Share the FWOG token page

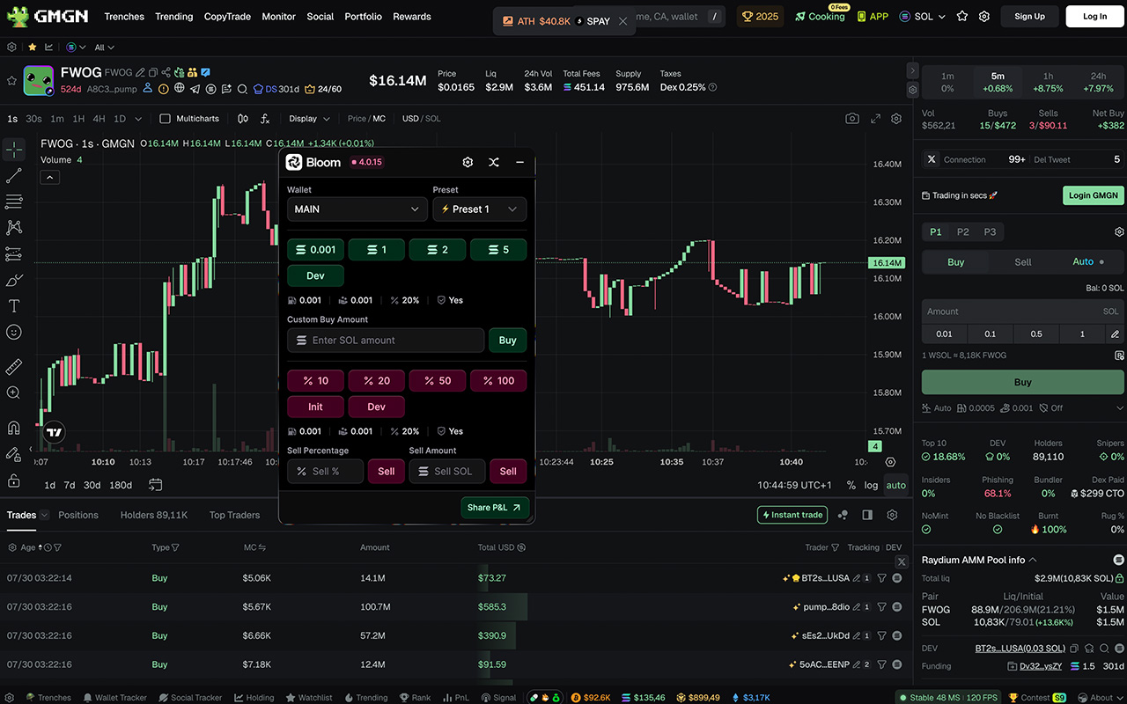click(x=166, y=73)
